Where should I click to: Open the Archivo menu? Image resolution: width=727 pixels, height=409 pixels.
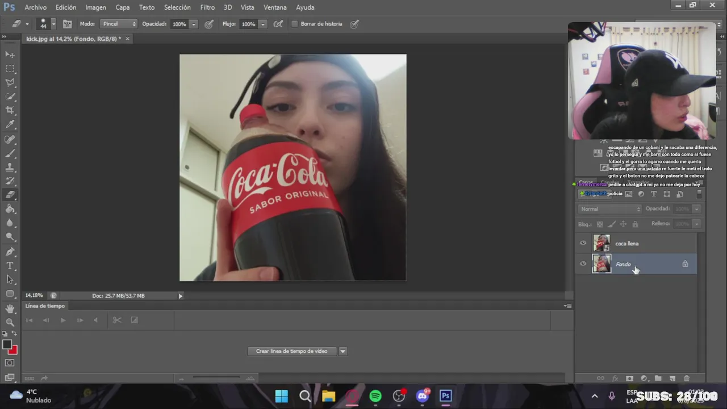click(x=35, y=7)
